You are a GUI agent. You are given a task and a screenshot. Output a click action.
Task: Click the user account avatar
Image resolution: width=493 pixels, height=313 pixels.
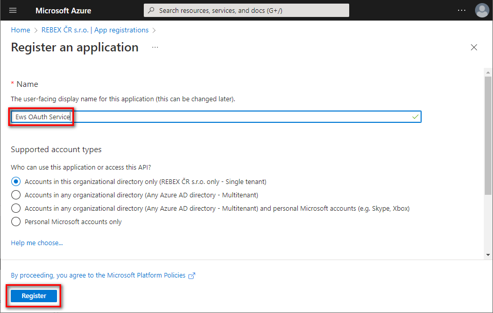[482, 10]
